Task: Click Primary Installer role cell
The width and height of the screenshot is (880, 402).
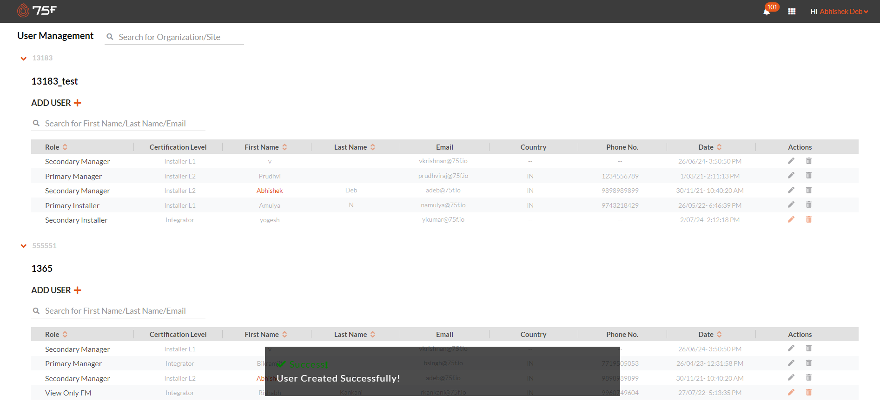Action: pos(72,206)
